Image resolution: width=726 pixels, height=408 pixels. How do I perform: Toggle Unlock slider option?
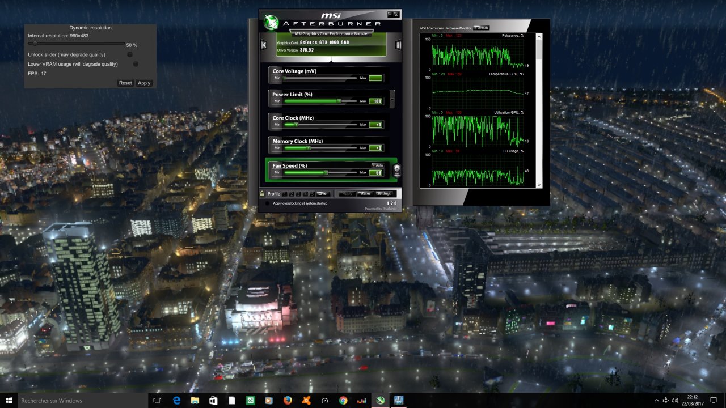[x=130, y=54]
